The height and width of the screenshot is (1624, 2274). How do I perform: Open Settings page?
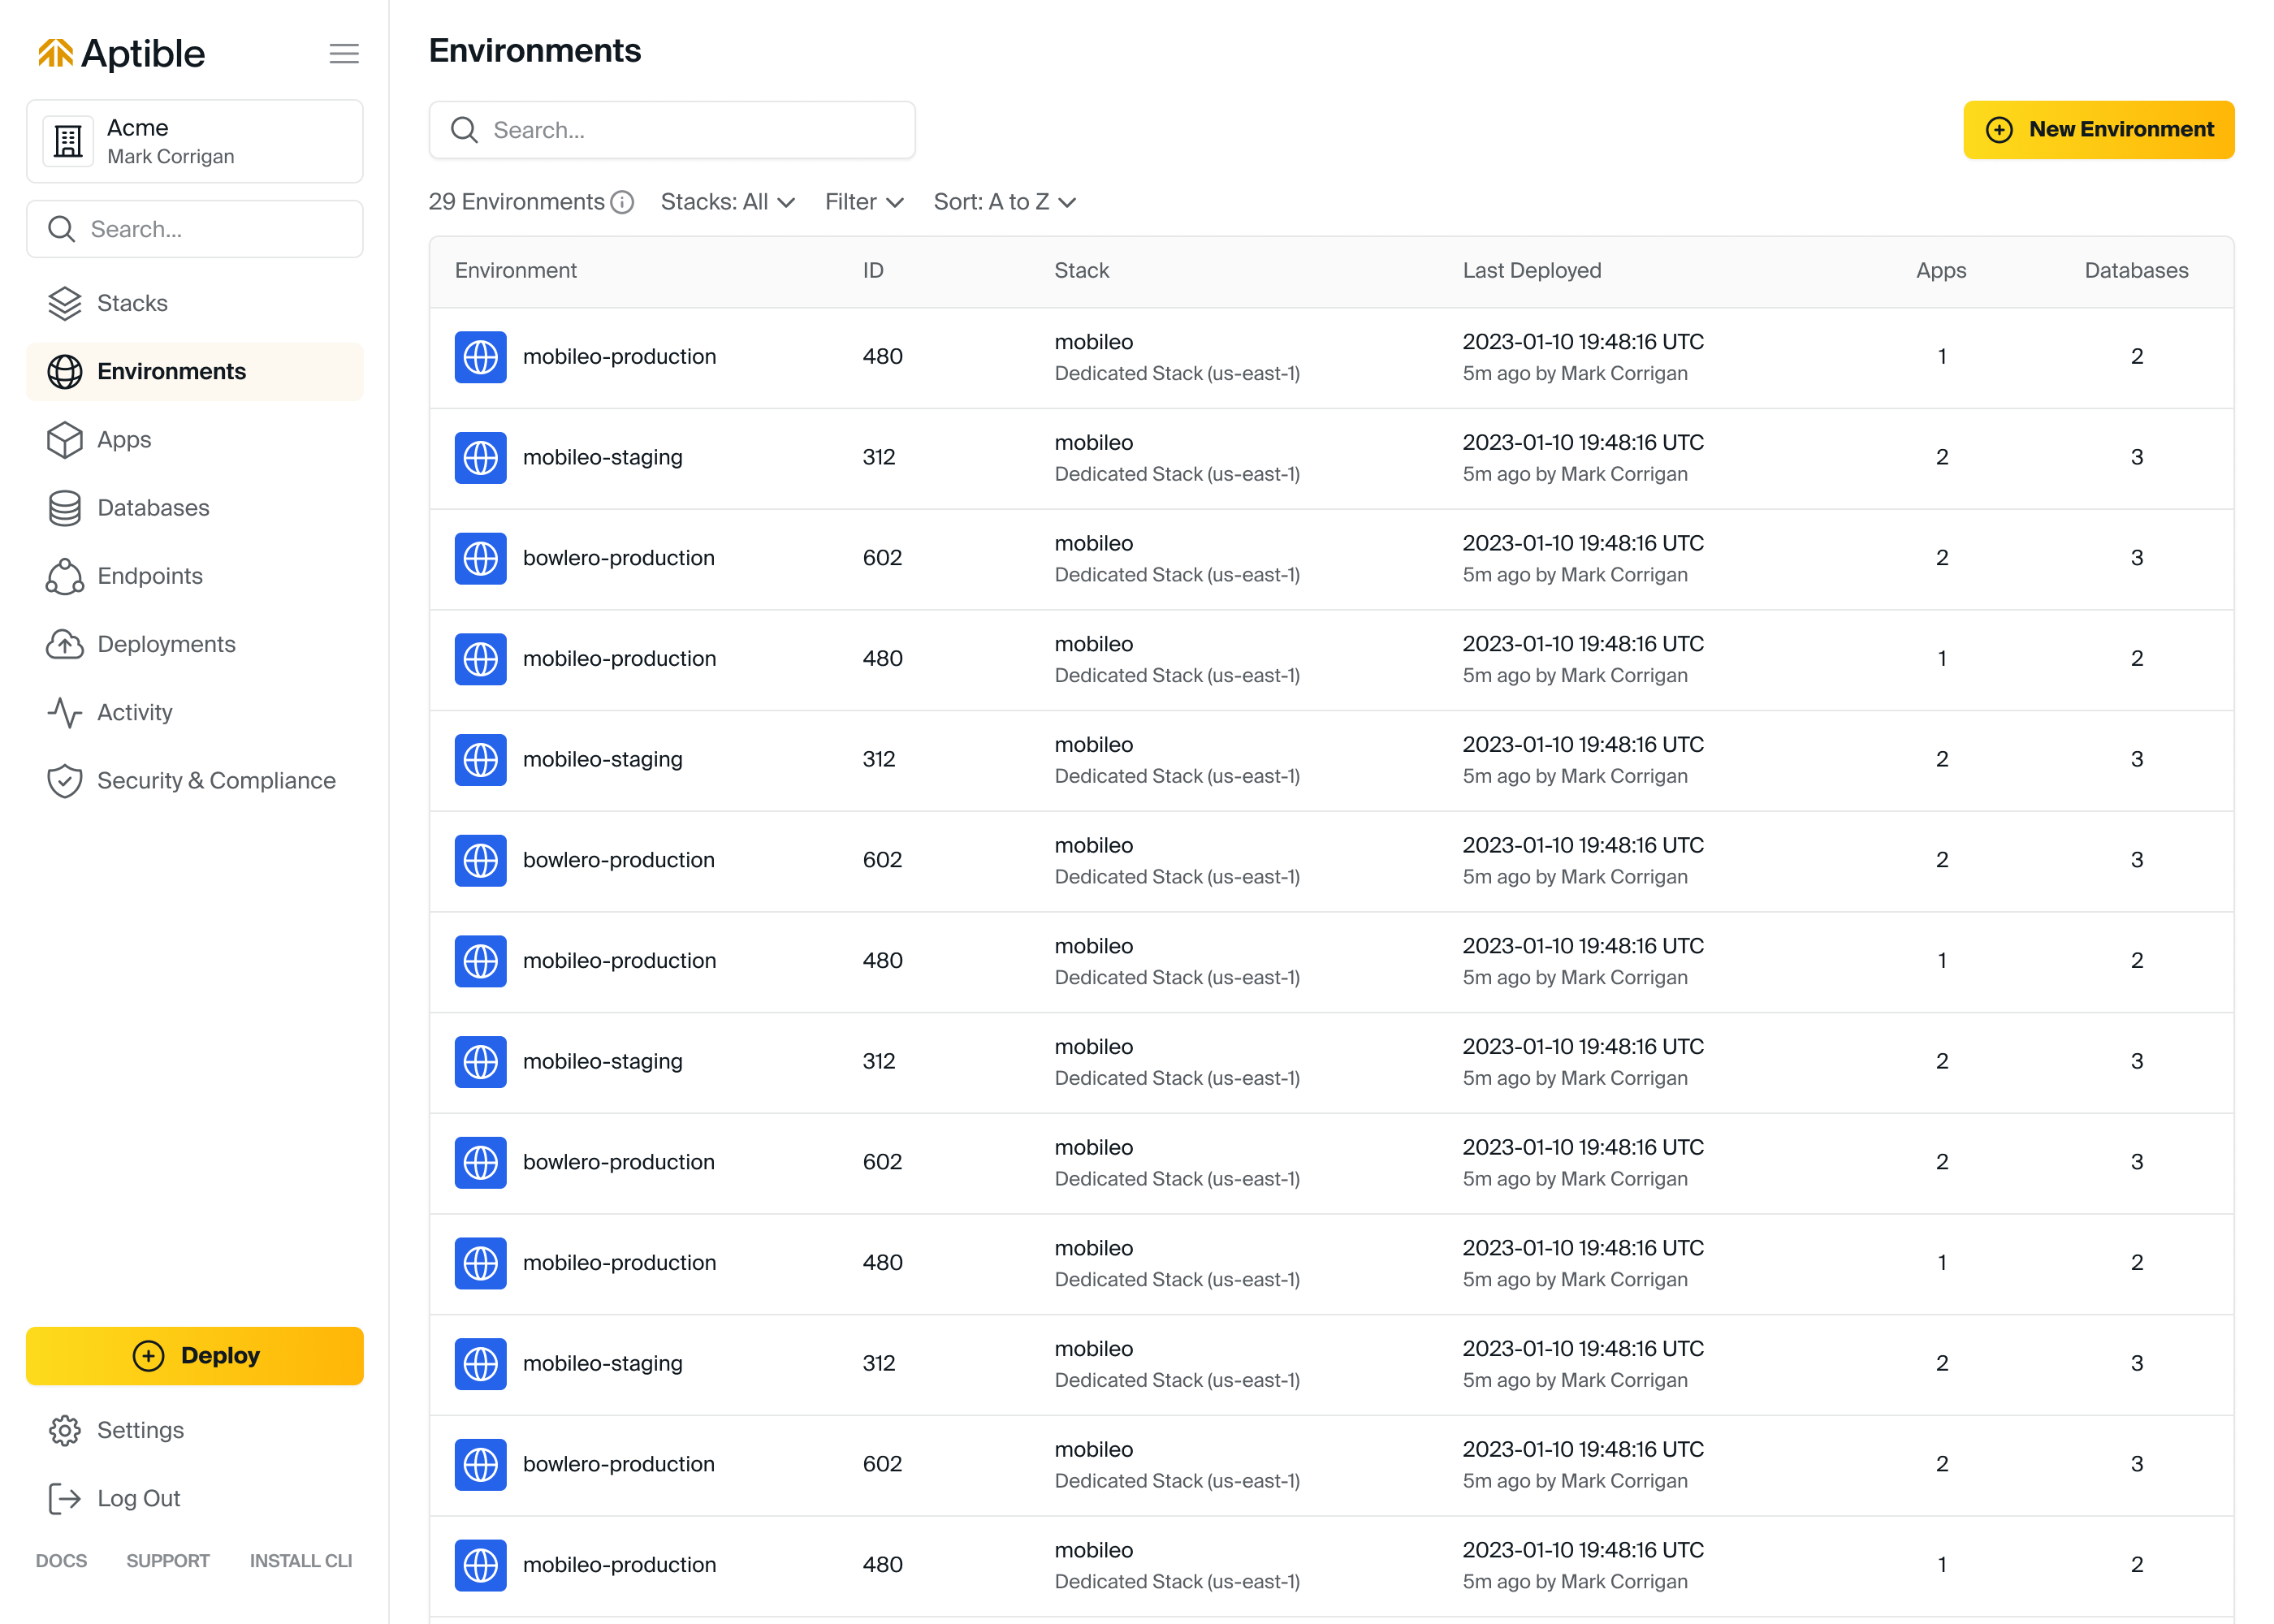coord(195,1430)
